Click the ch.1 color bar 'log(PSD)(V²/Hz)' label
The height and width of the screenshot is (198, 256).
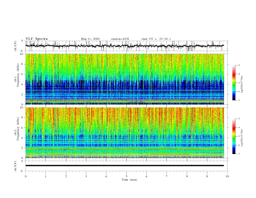(242, 84)
